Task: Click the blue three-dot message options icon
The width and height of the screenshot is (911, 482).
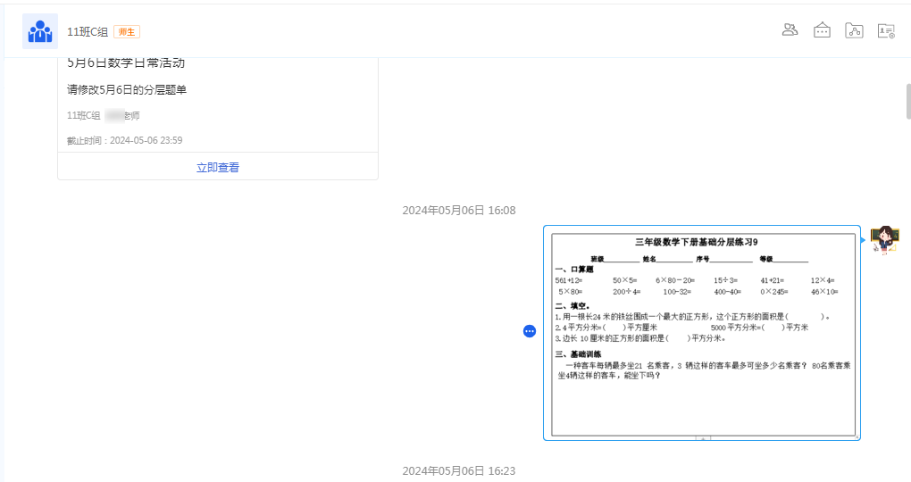Action: (529, 331)
